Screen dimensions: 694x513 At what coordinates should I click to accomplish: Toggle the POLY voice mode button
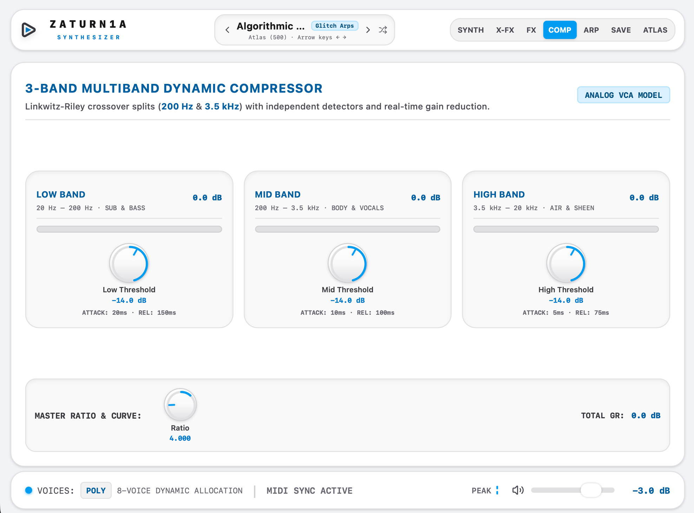[96, 491]
